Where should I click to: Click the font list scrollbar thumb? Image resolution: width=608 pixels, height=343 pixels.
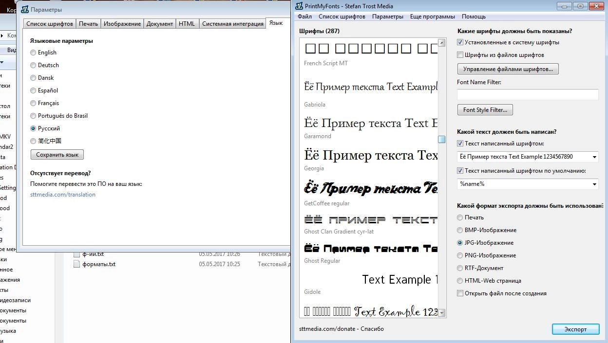coord(442,140)
